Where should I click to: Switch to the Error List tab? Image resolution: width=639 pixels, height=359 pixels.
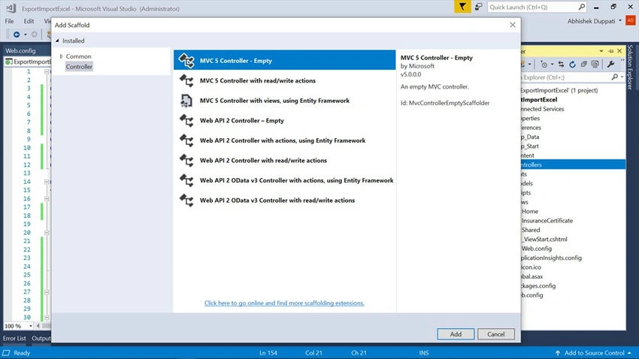[x=14, y=338]
